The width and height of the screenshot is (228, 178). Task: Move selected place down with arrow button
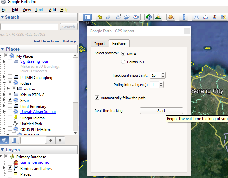60,140
